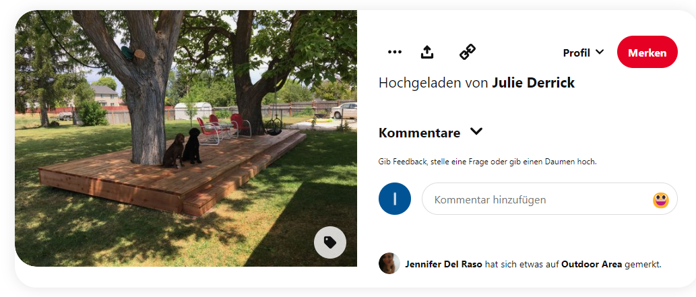Screen dimensions: 696x297
Task: Copy the pin link via chain icon
Action: coord(467,52)
